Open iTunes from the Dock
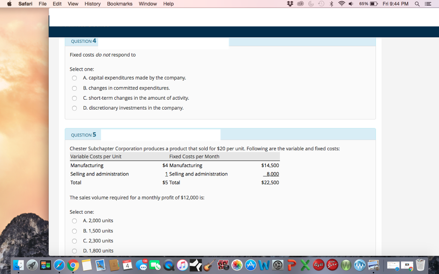This screenshot has height=274, width=439. [x=183, y=266]
